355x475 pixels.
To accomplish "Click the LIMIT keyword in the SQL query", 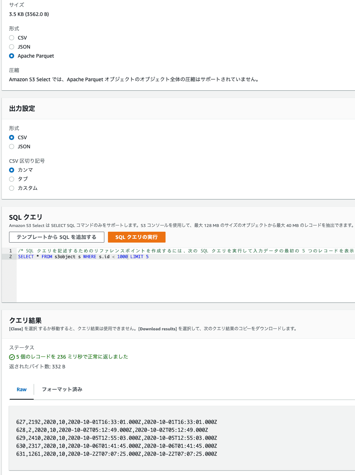I will 137,257.
